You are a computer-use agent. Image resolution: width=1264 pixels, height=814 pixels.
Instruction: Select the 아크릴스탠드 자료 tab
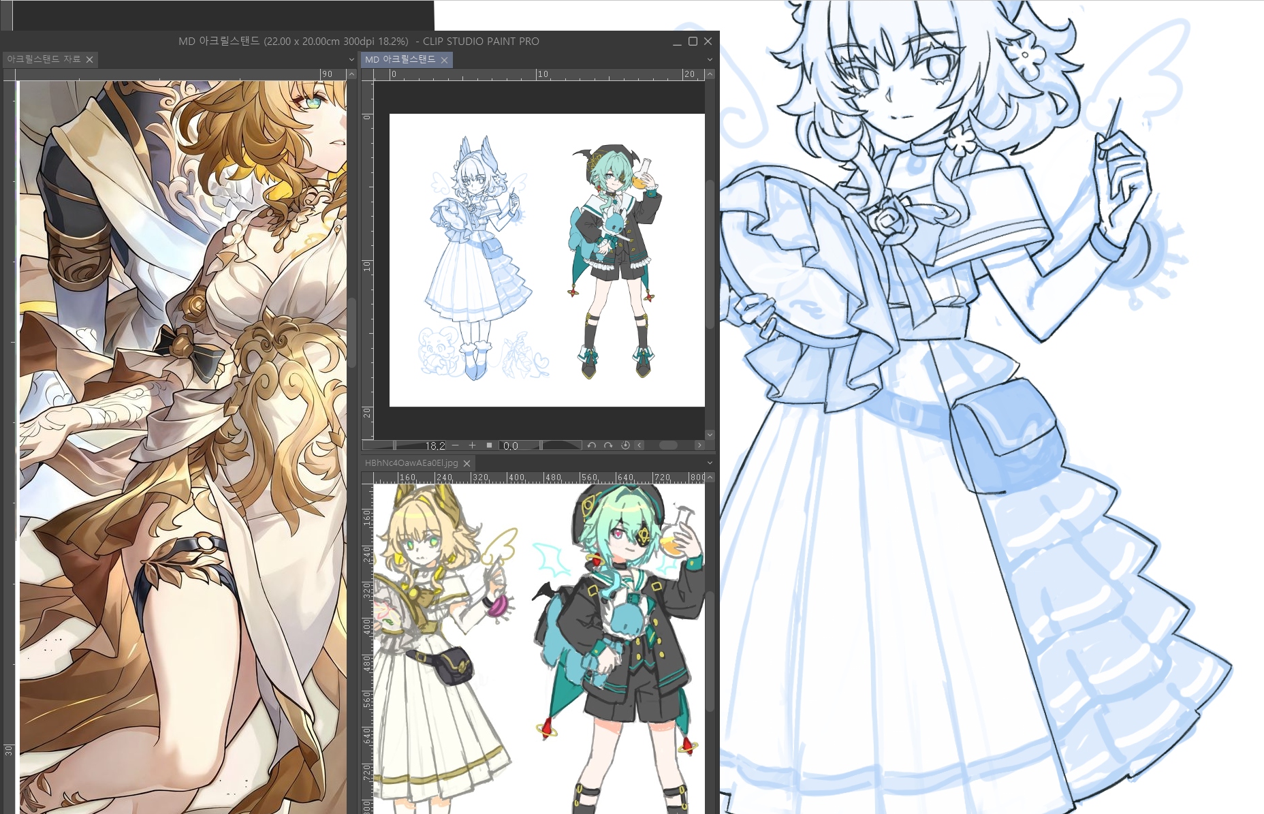point(44,60)
